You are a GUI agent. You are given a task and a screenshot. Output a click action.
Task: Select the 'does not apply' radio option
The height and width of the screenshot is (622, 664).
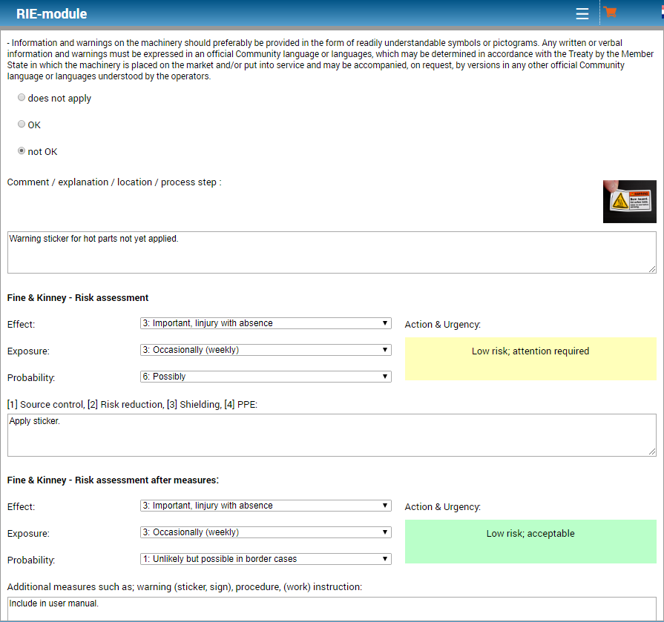[x=22, y=98]
